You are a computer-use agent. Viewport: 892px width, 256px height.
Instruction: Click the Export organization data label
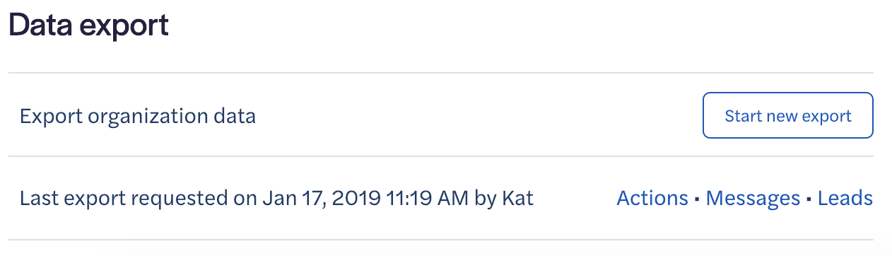tap(138, 115)
